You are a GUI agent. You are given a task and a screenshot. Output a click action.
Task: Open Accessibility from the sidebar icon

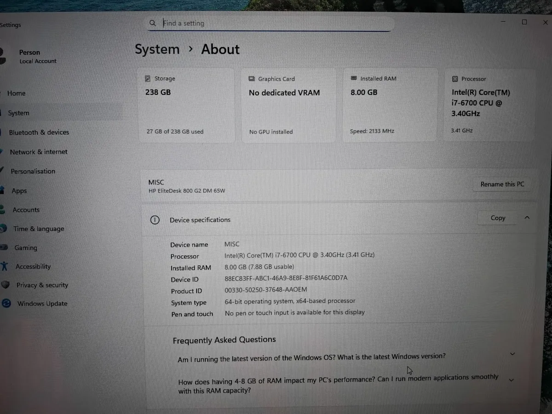click(x=5, y=266)
